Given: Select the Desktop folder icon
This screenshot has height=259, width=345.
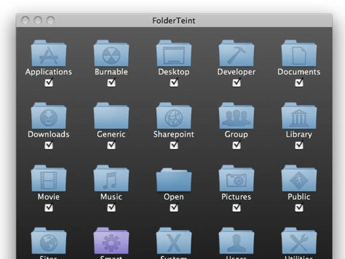Looking at the screenshot, I should click(174, 53).
